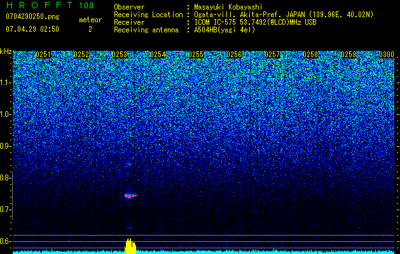400x254 pixels.
Task: Click the 1.1 kHz axis label
Action: click(5, 83)
